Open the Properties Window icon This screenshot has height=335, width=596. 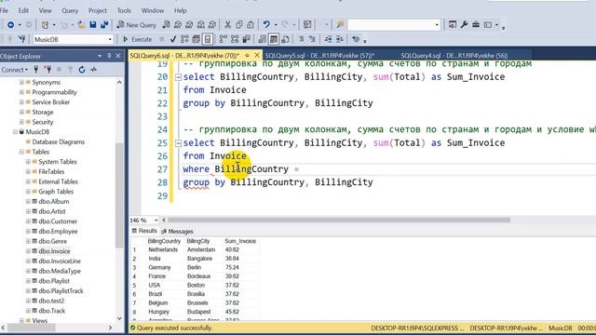pos(453,25)
